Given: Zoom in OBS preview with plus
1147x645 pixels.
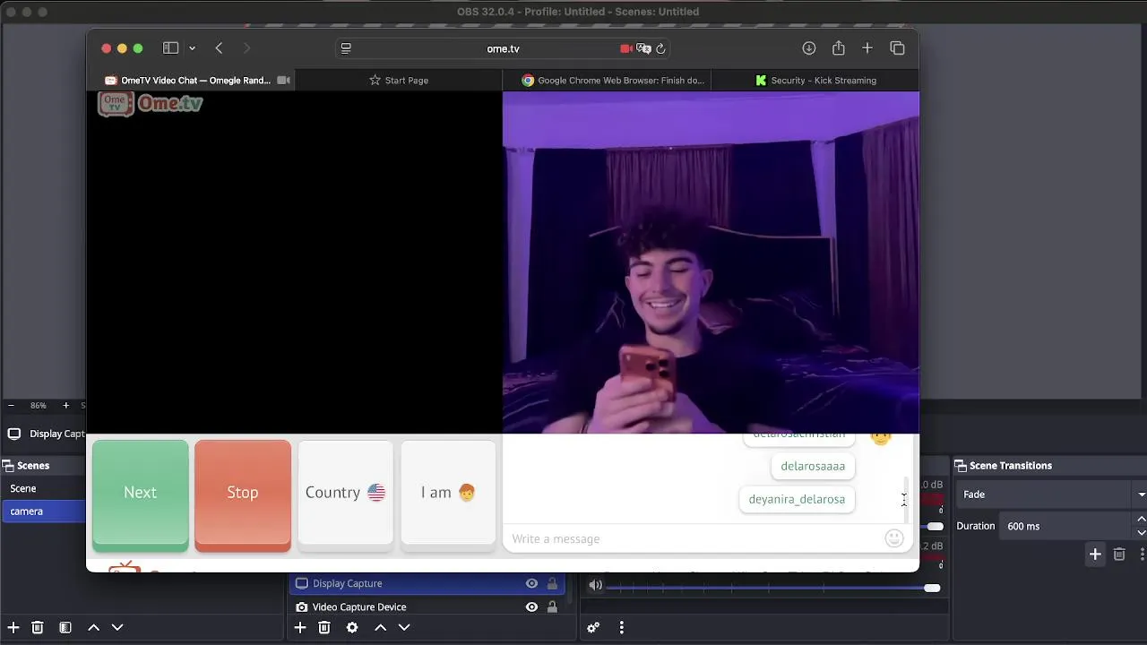Looking at the screenshot, I should pyautogui.click(x=65, y=406).
